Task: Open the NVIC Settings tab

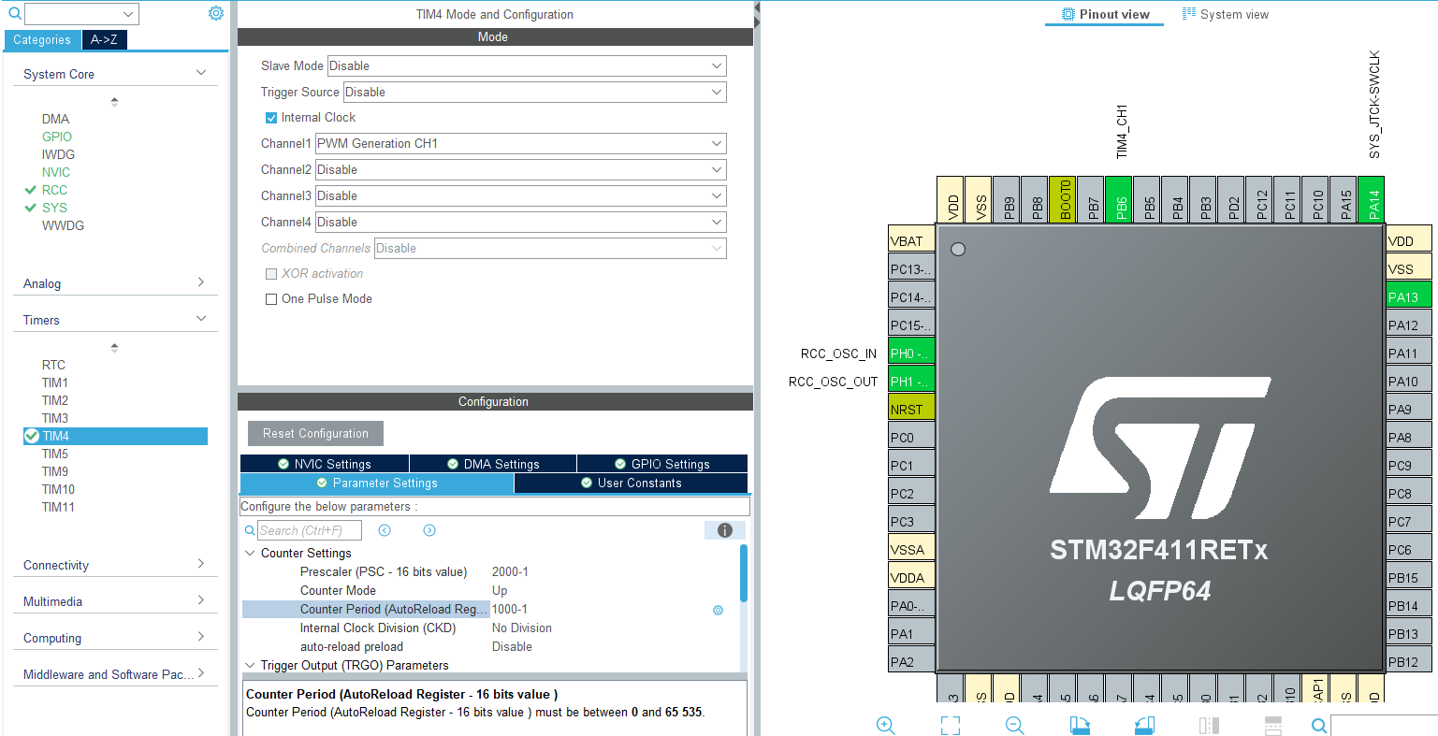Action: [325, 464]
